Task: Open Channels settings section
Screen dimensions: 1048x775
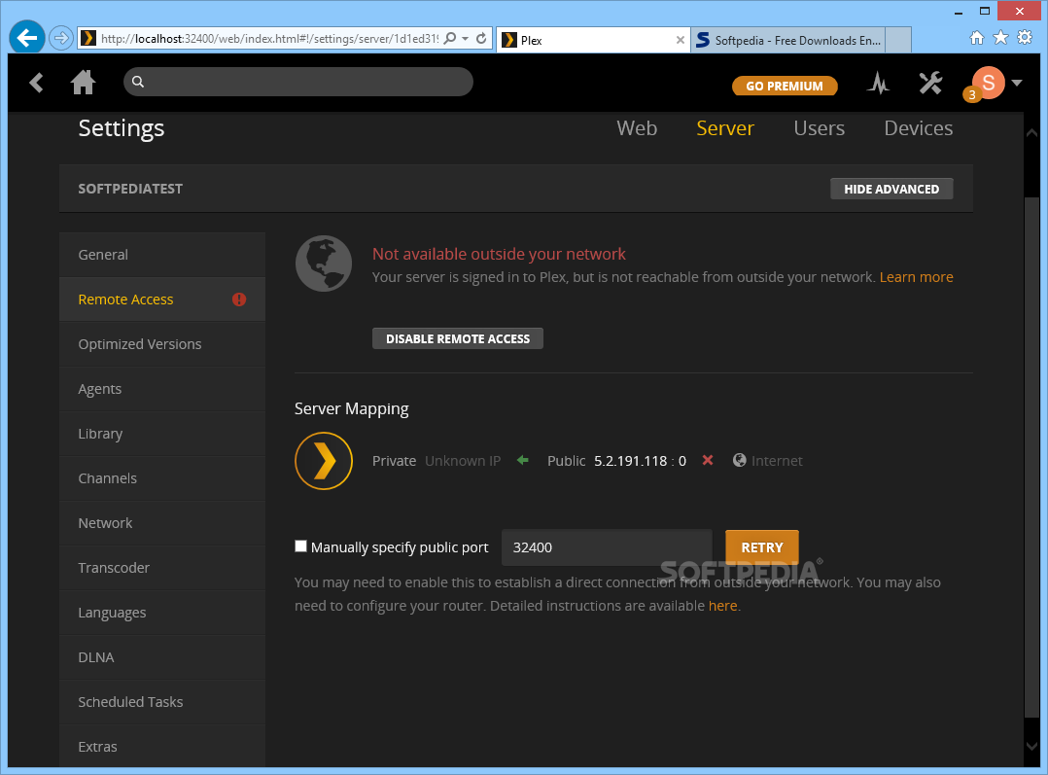Action: click(x=162, y=478)
